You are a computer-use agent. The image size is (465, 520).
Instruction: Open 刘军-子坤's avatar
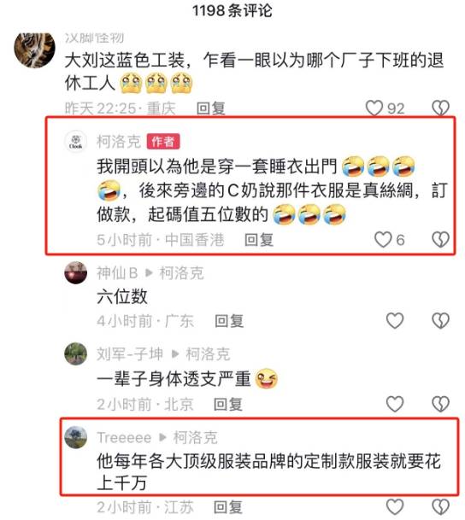[76, 353]
